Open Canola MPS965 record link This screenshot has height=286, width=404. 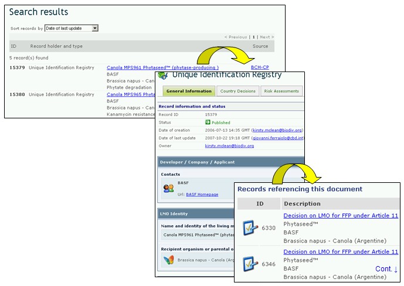click(x=131, y=94)
